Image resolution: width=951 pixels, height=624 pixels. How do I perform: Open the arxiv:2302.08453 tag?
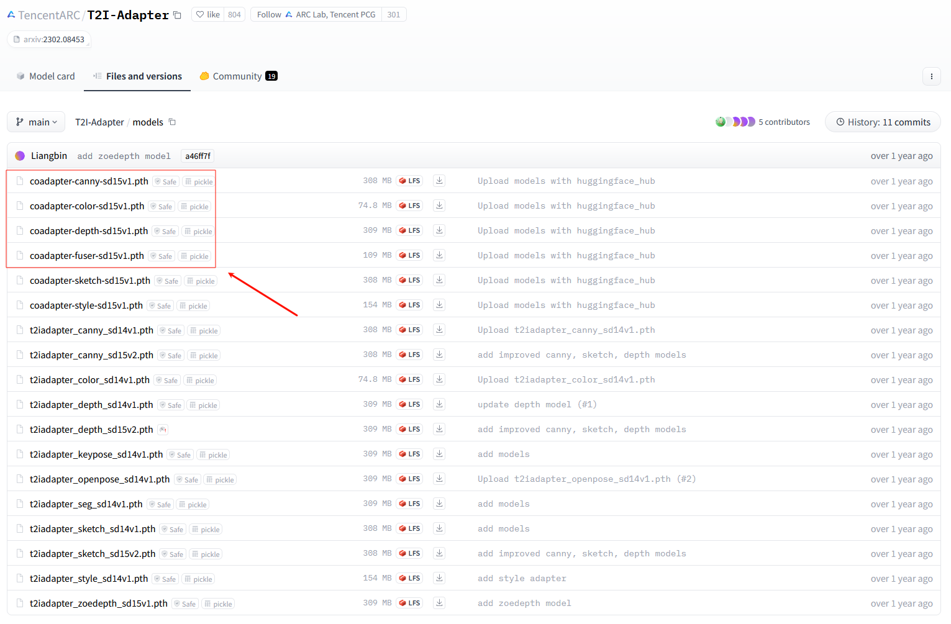click(48, 39)
